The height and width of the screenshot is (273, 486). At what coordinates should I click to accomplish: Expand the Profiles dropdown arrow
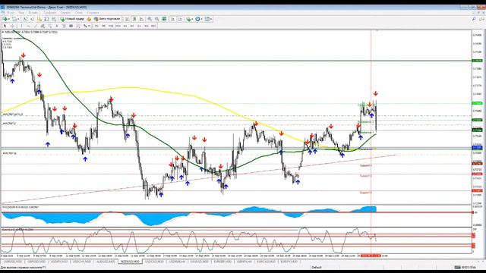(18, 19)
